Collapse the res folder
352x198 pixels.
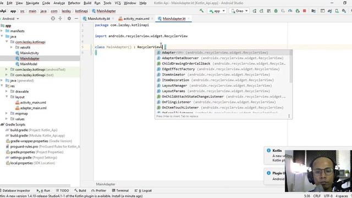(x=2, y=86)
